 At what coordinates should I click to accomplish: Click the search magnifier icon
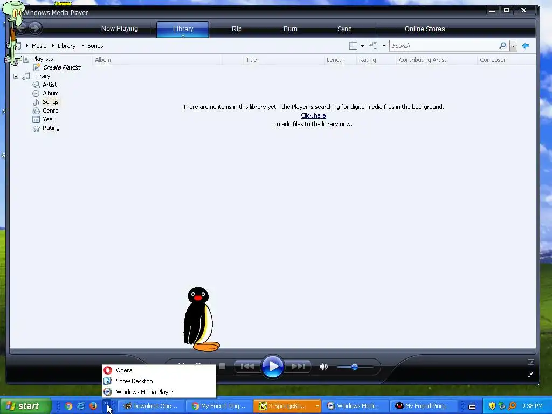coord(503,46)
